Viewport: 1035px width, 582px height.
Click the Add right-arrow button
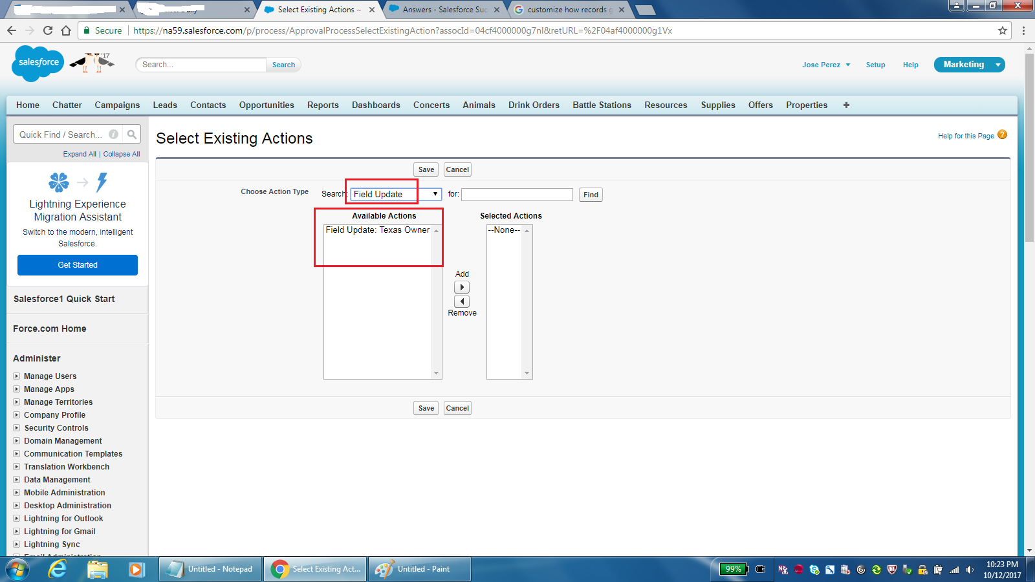[x=462, y=287]
